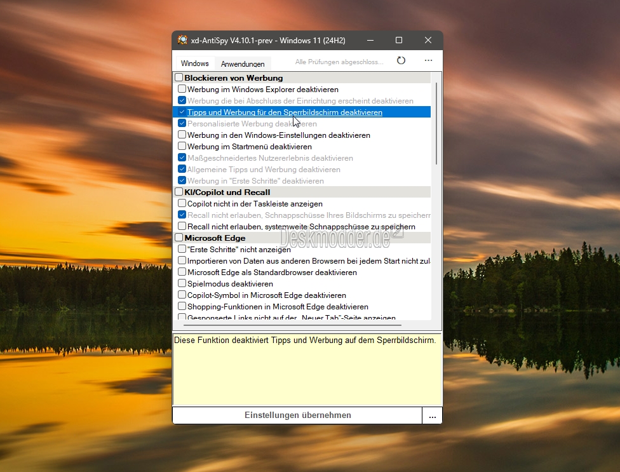Image resolution: width=620 pixels, height=472 pixels.
Task: Switch to the Windows tab
Action: point(194,64)
